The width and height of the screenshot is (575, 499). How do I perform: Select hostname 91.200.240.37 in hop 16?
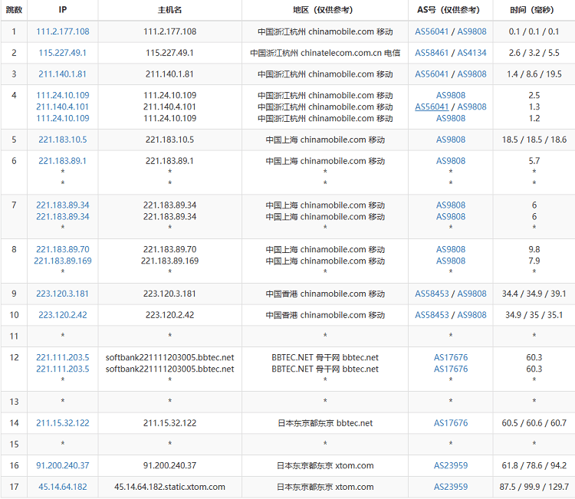169,465
